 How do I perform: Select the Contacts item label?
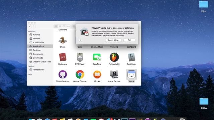coord(114,47)
